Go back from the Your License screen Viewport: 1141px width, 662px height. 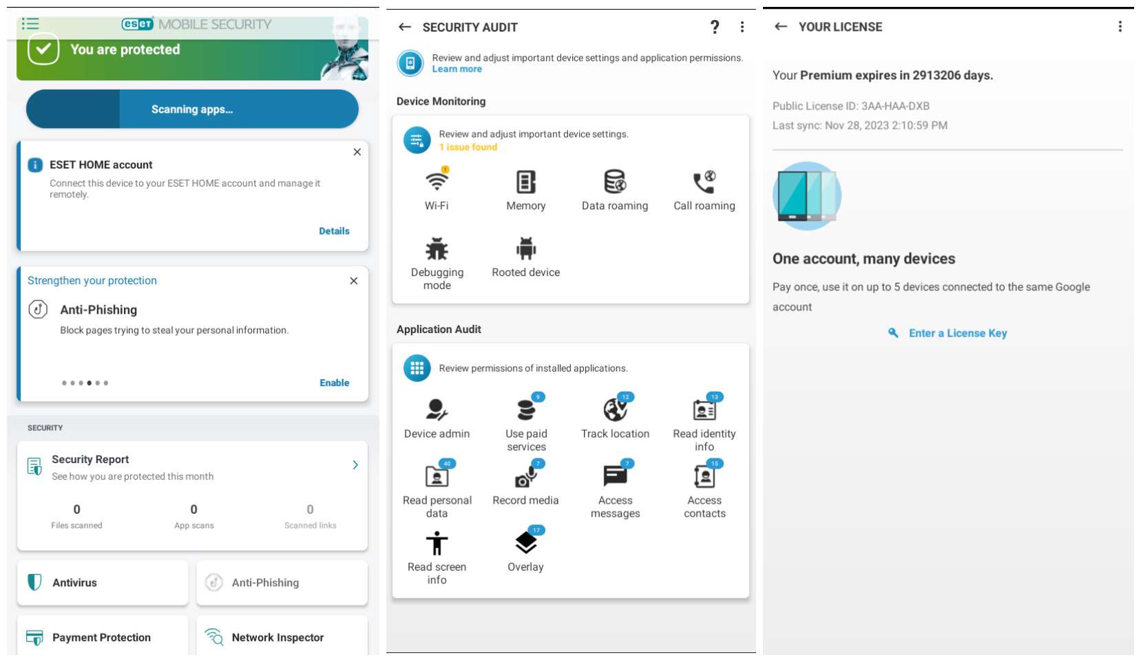coord(781,26)
